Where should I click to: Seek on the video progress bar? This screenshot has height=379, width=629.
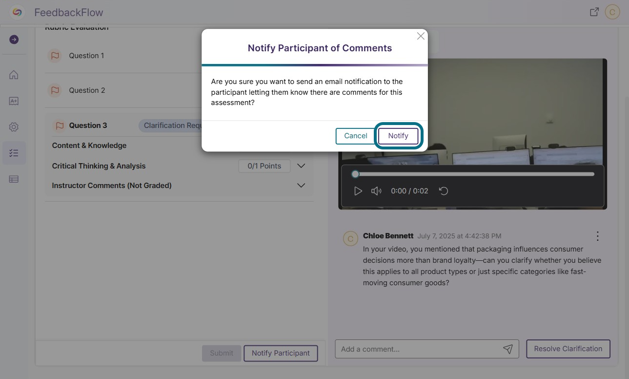(x=474, y=174)
